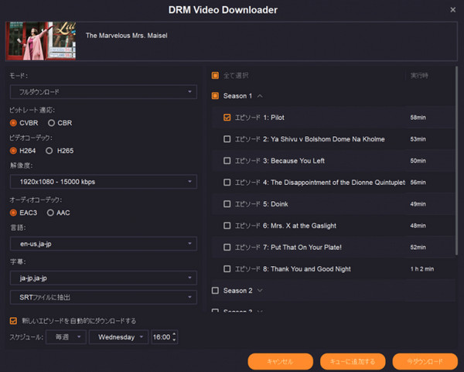
Task: Click the 'Doink' episode title
Action: coord(279,204)
